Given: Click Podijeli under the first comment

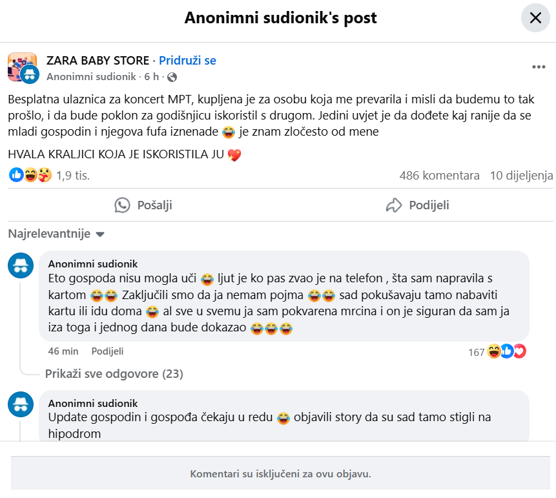Looking at the screenshot, I should point(107,351).
